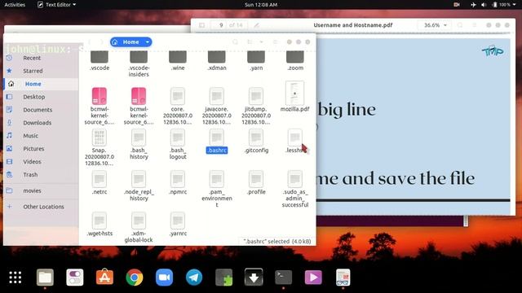
Task: Open the Text Editor app menu
Action: 56,5
